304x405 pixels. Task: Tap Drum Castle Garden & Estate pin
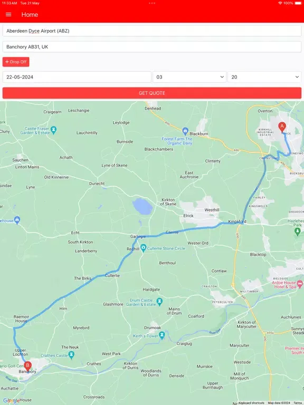[x=160, y=302]
